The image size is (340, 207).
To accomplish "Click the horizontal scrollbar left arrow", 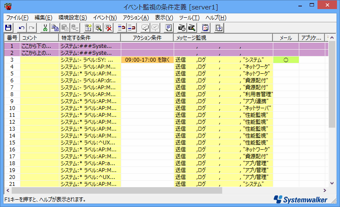I will point(8,190).
